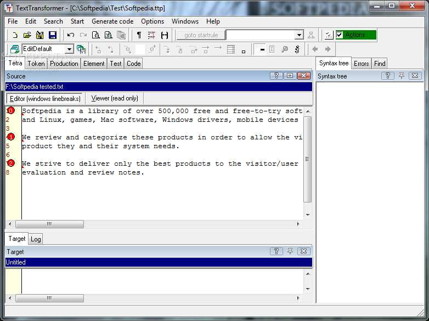This screenshot has height=321, width=429.
Task: Toggle breakpoint marker 0 on line 1
Action: coord(10,110)
